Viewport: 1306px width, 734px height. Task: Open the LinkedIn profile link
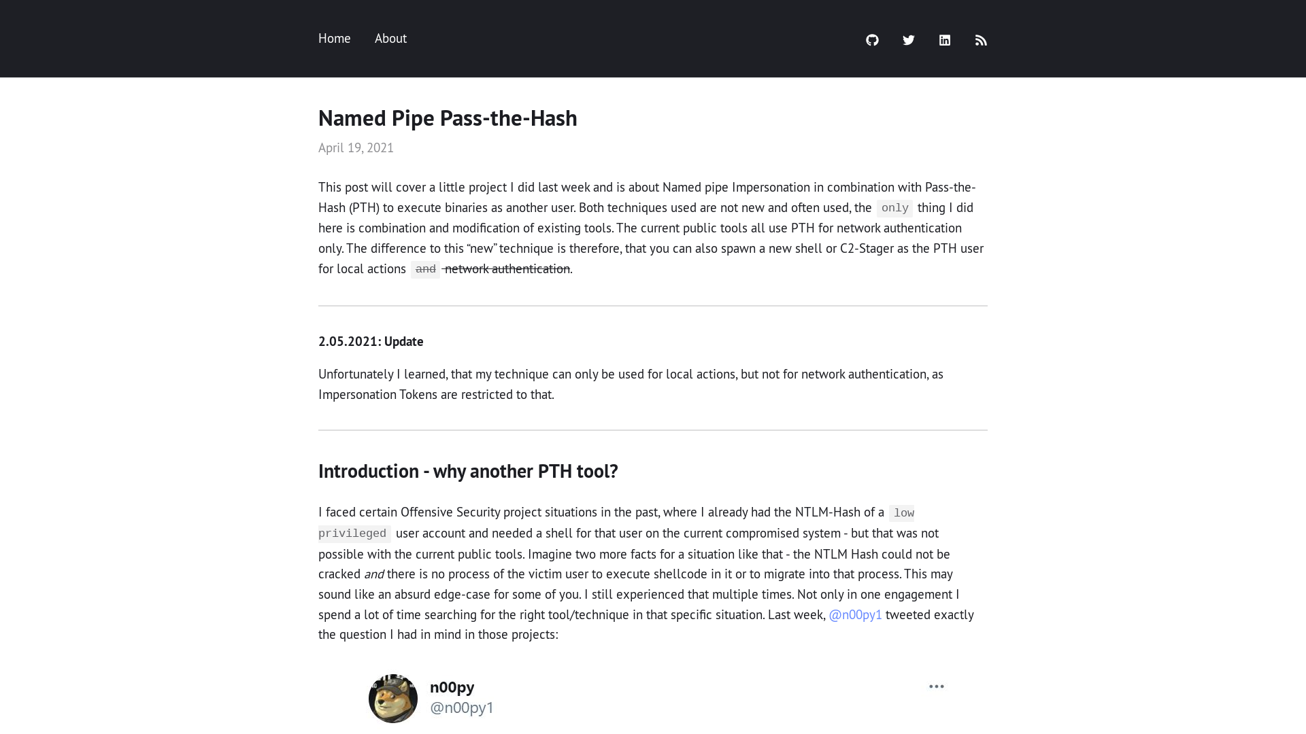(x=945, y=39)
